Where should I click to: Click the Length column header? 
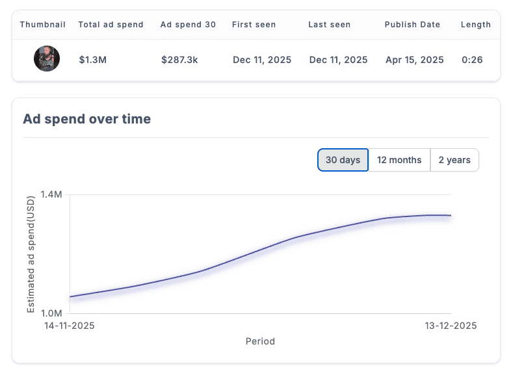coord(475,25)
